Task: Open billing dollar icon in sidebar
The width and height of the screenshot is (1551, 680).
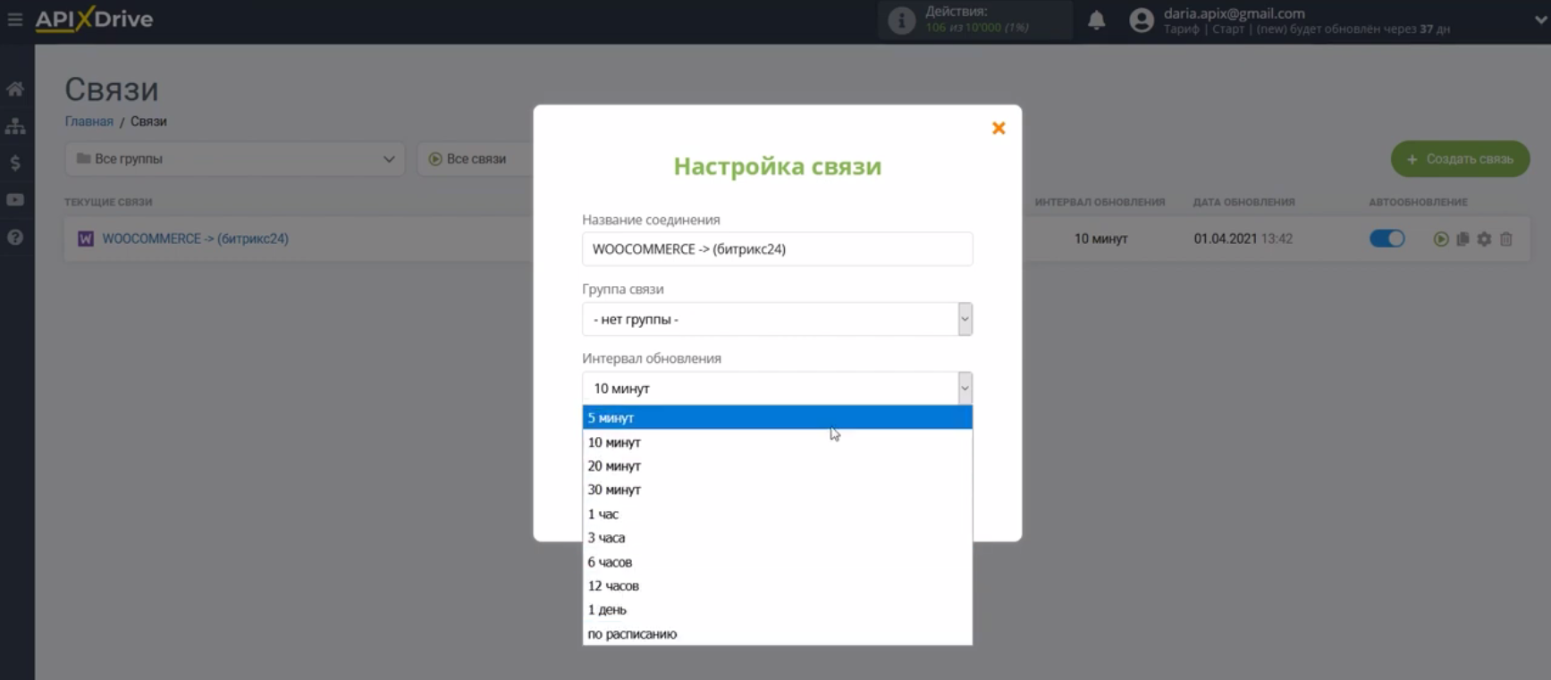Action: (15, 163)
